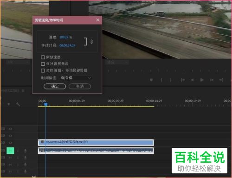Viewport: 232px width, 178px height.
Task: Check the 波纹编辑，移动尾部剪辑 checkbox
Action: pos(43,70)
